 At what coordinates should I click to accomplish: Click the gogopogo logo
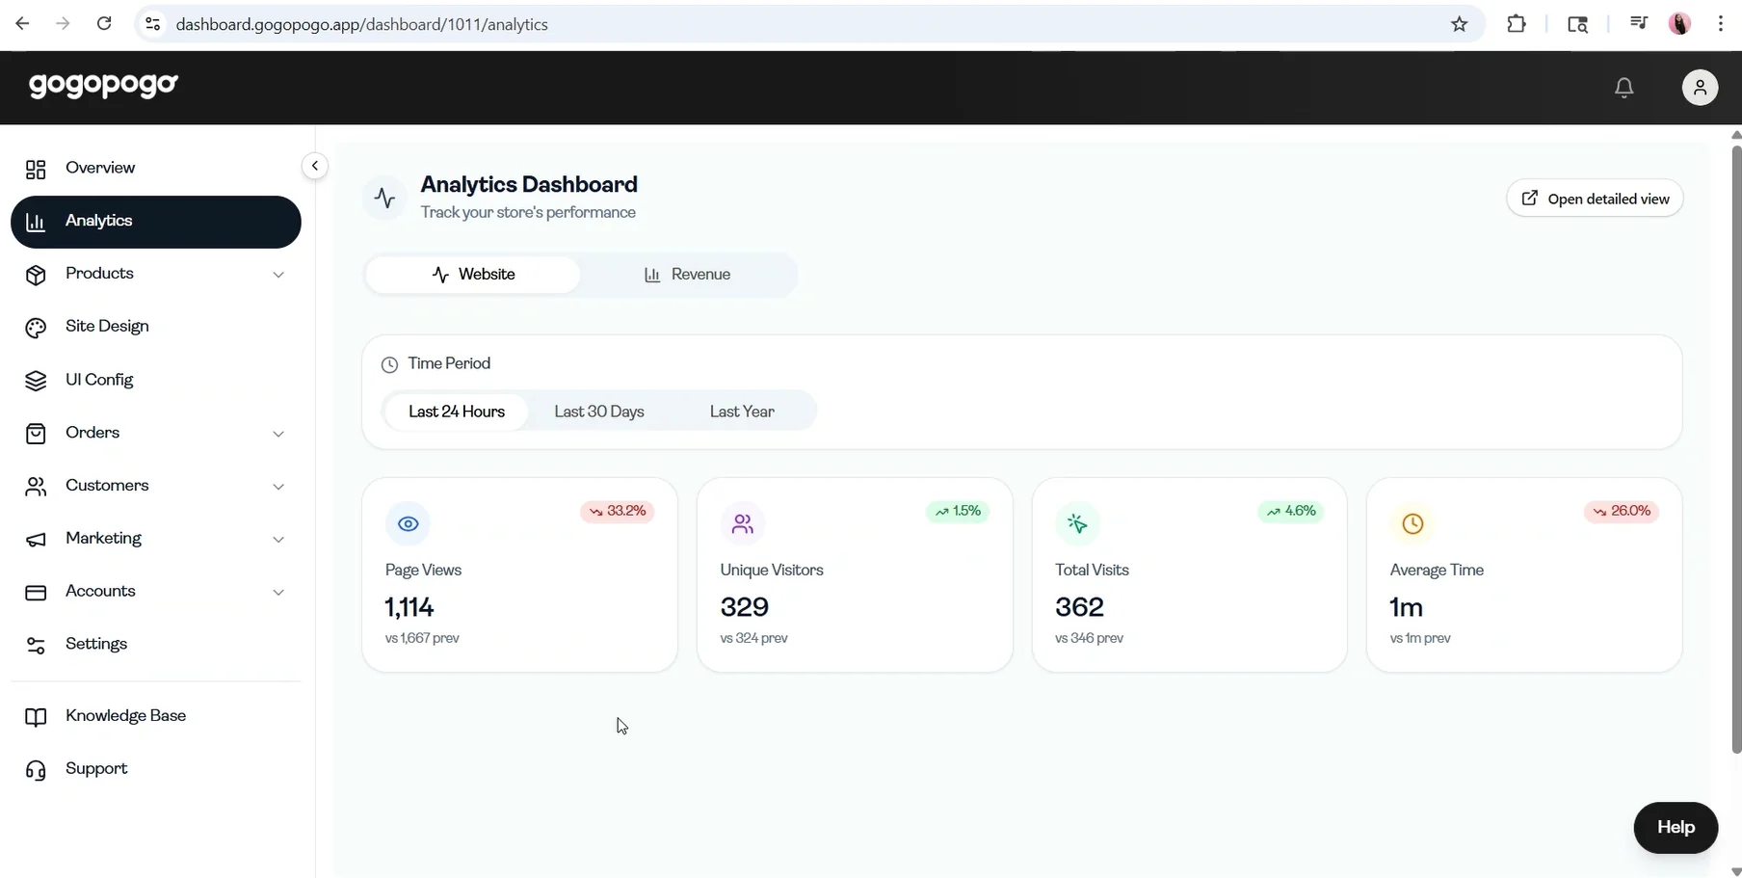coord(103,86)
